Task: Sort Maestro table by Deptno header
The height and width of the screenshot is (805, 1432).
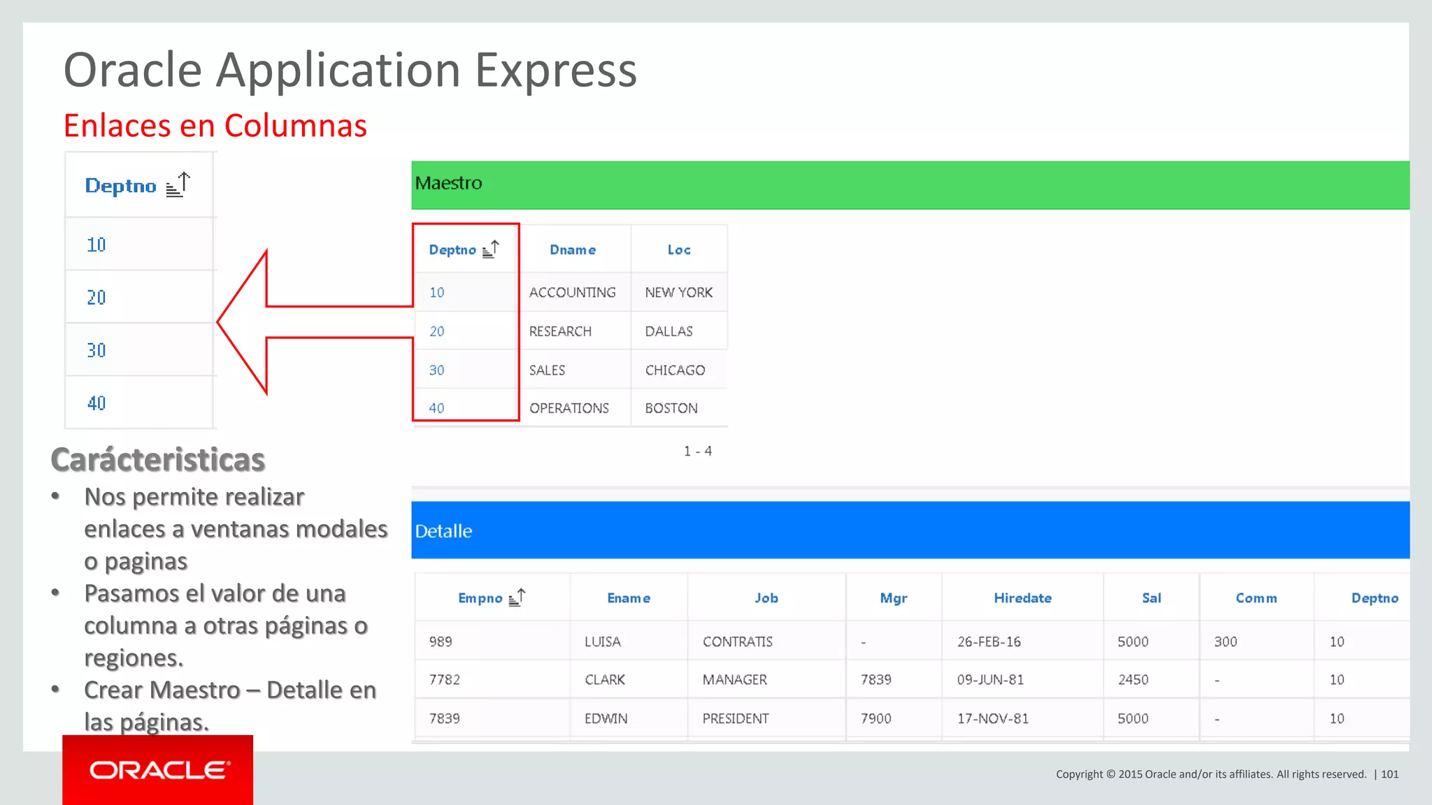Action: [452, 250]
